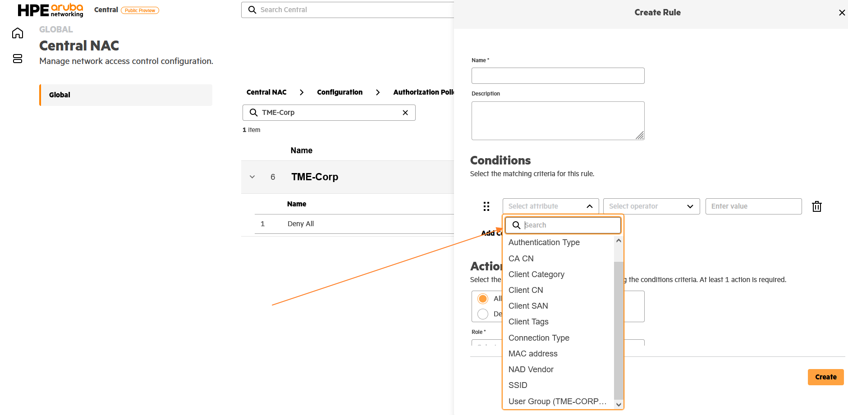
Task: Click the HPE Aruba Networking logo
Action: [x=50, y=10]
